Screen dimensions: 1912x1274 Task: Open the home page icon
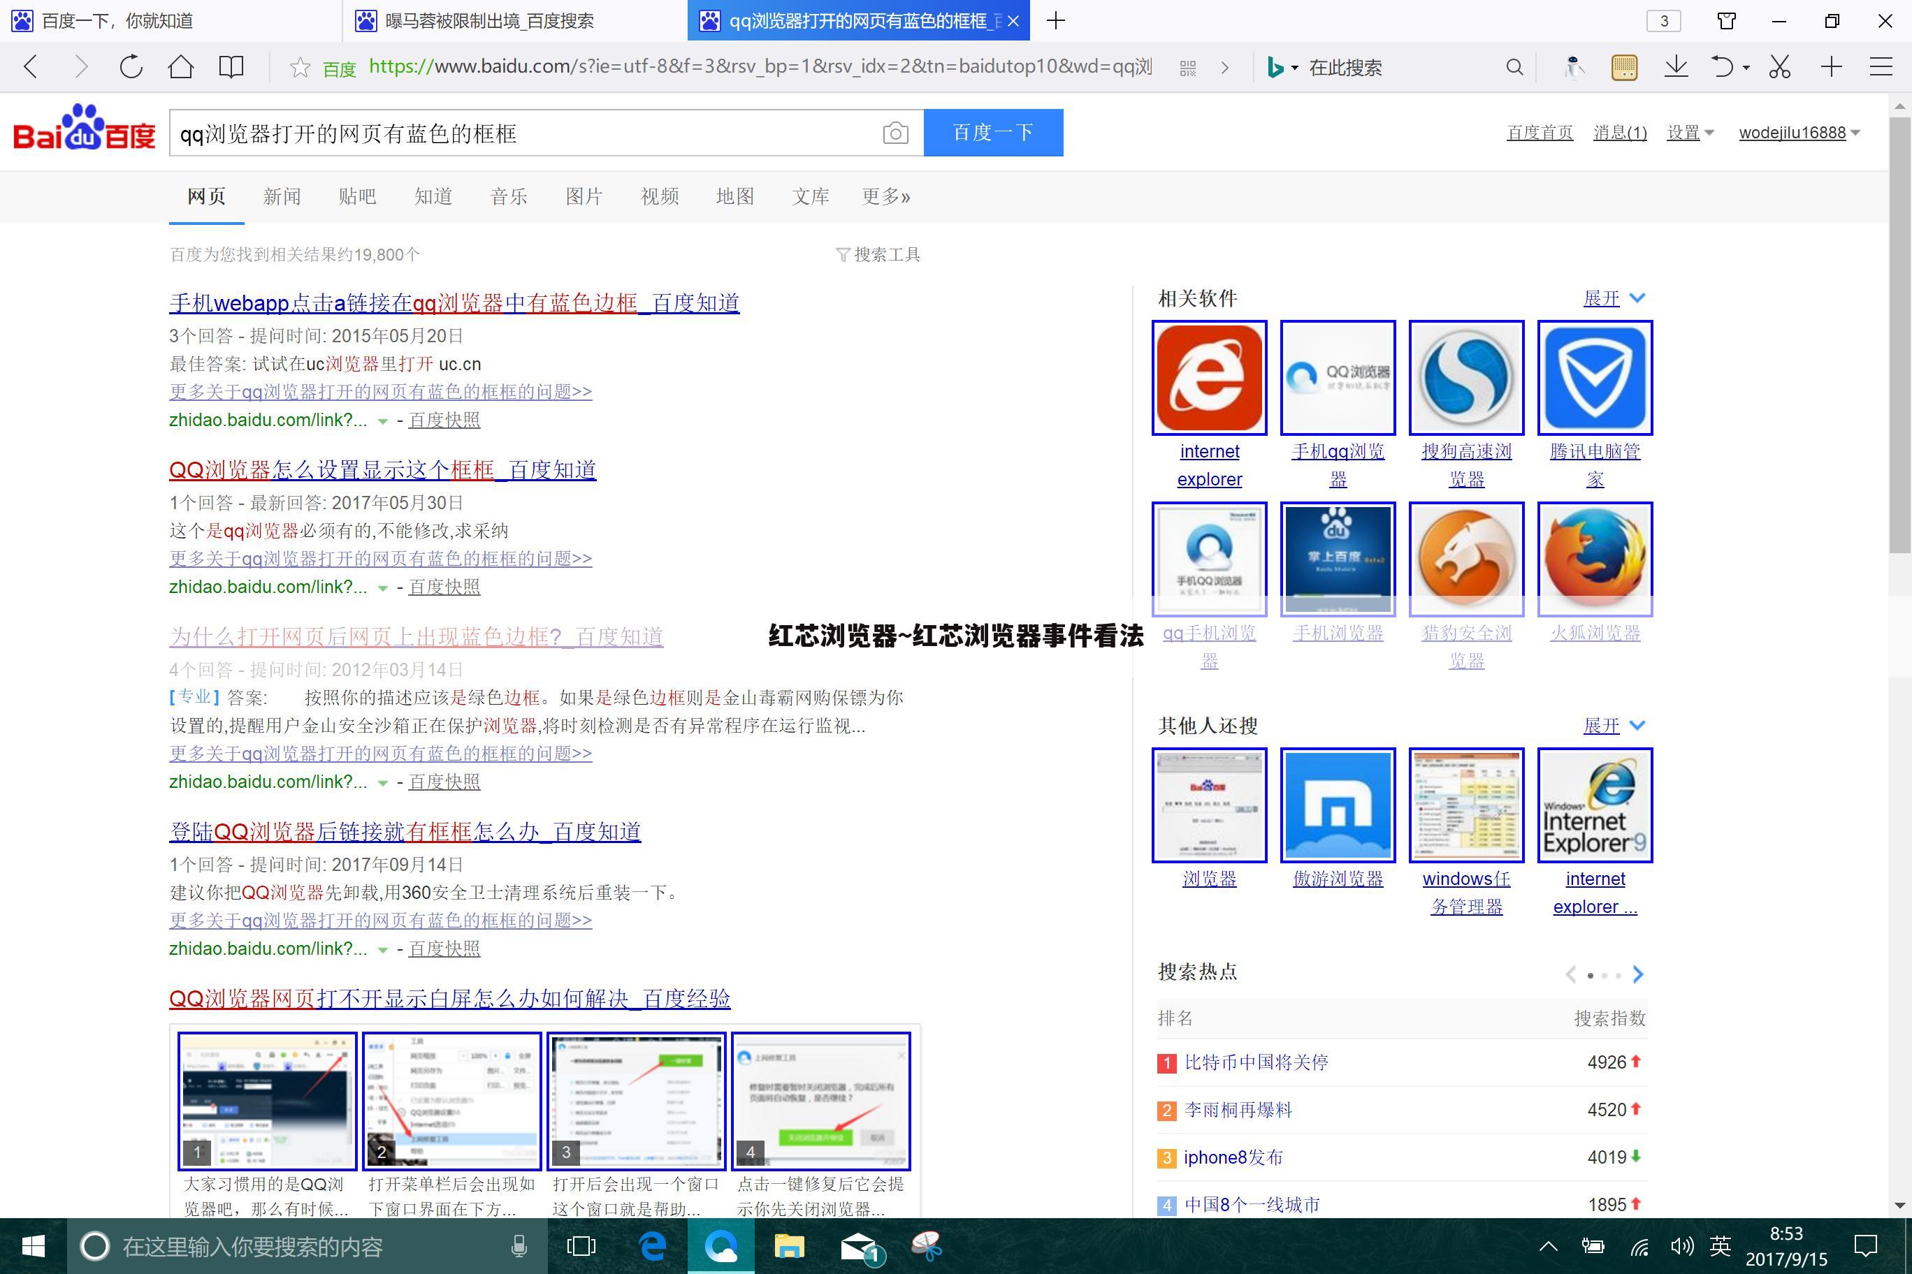[x=180, y=66]
